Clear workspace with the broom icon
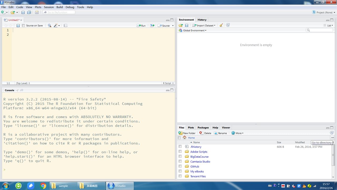The height and width of the screenshot is (190, 337). [x=221, y=25]
